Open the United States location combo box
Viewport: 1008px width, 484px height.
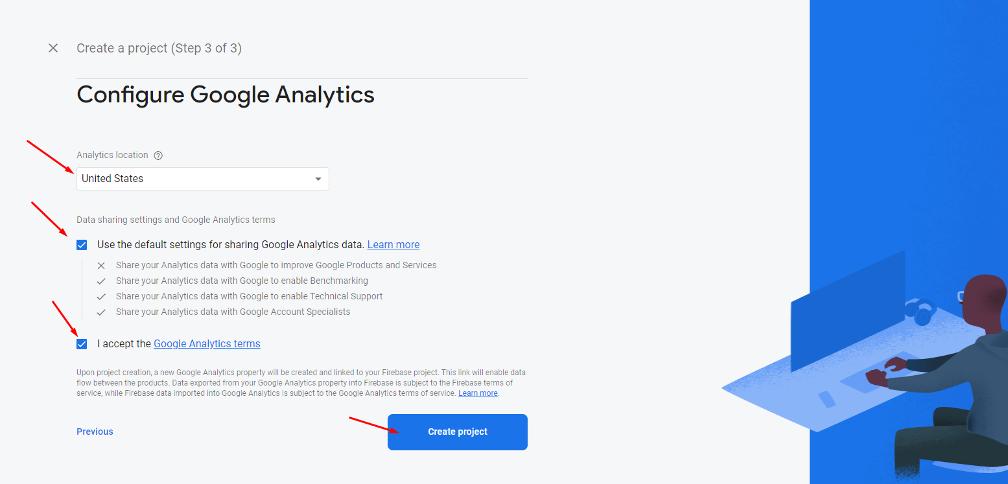194,179
